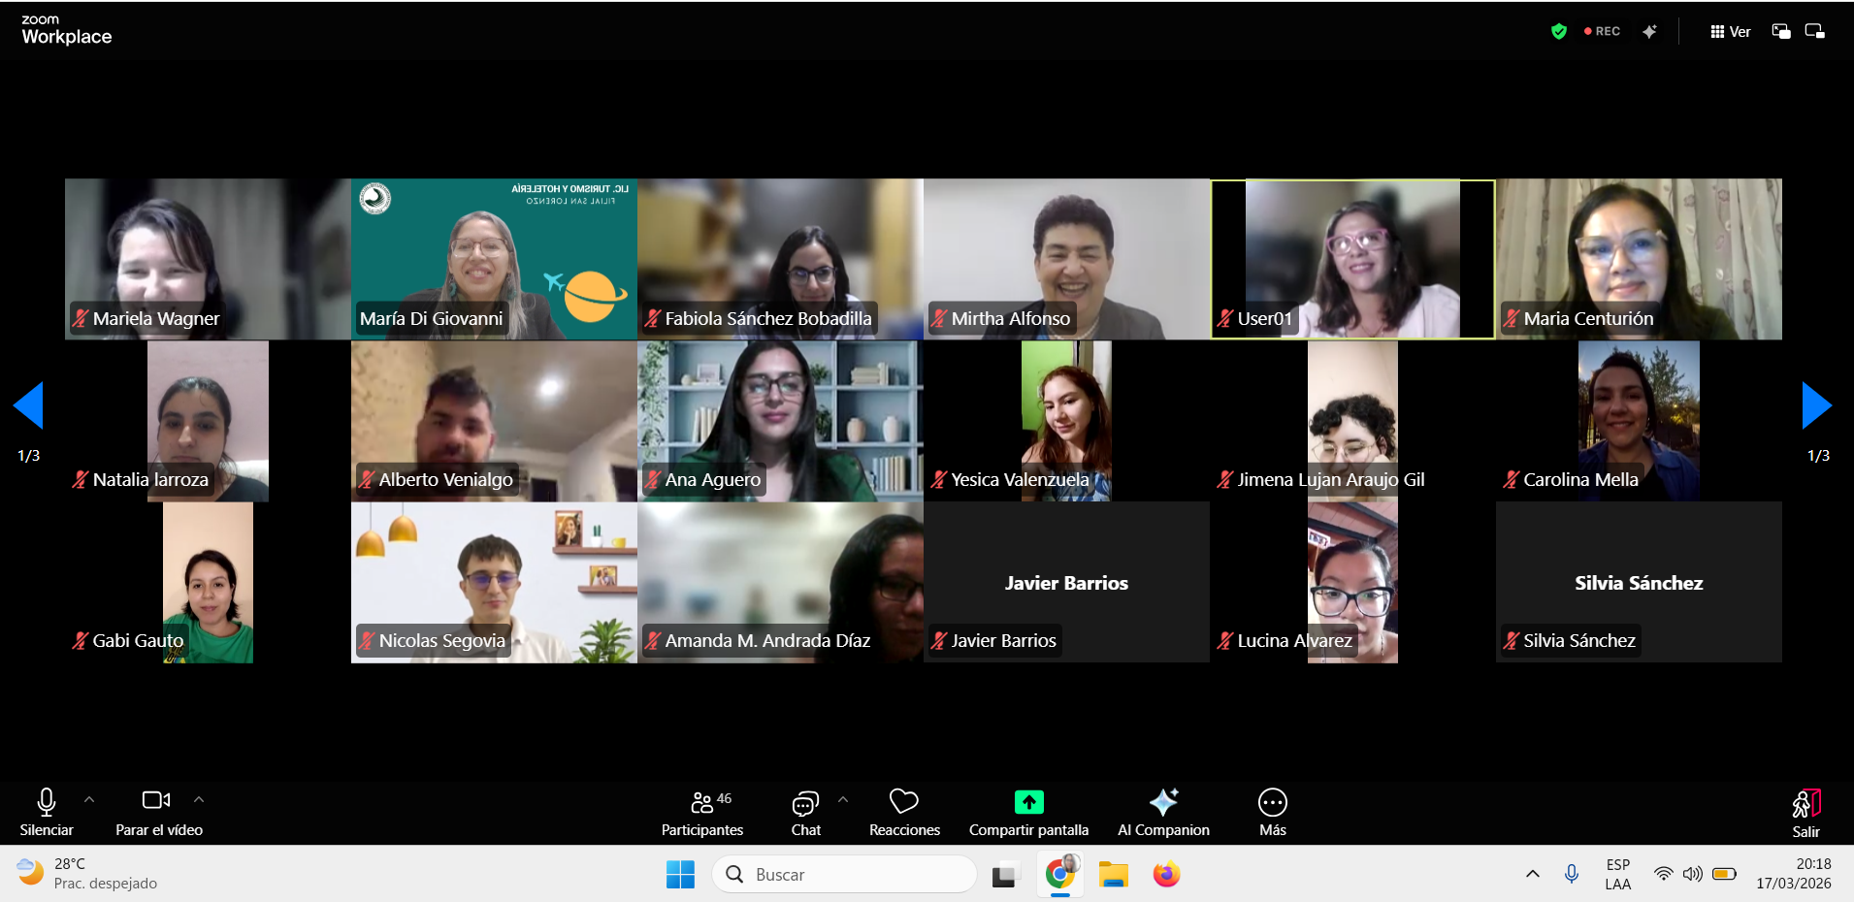Click the green encryption shield icon

[x=1559, y=32]
